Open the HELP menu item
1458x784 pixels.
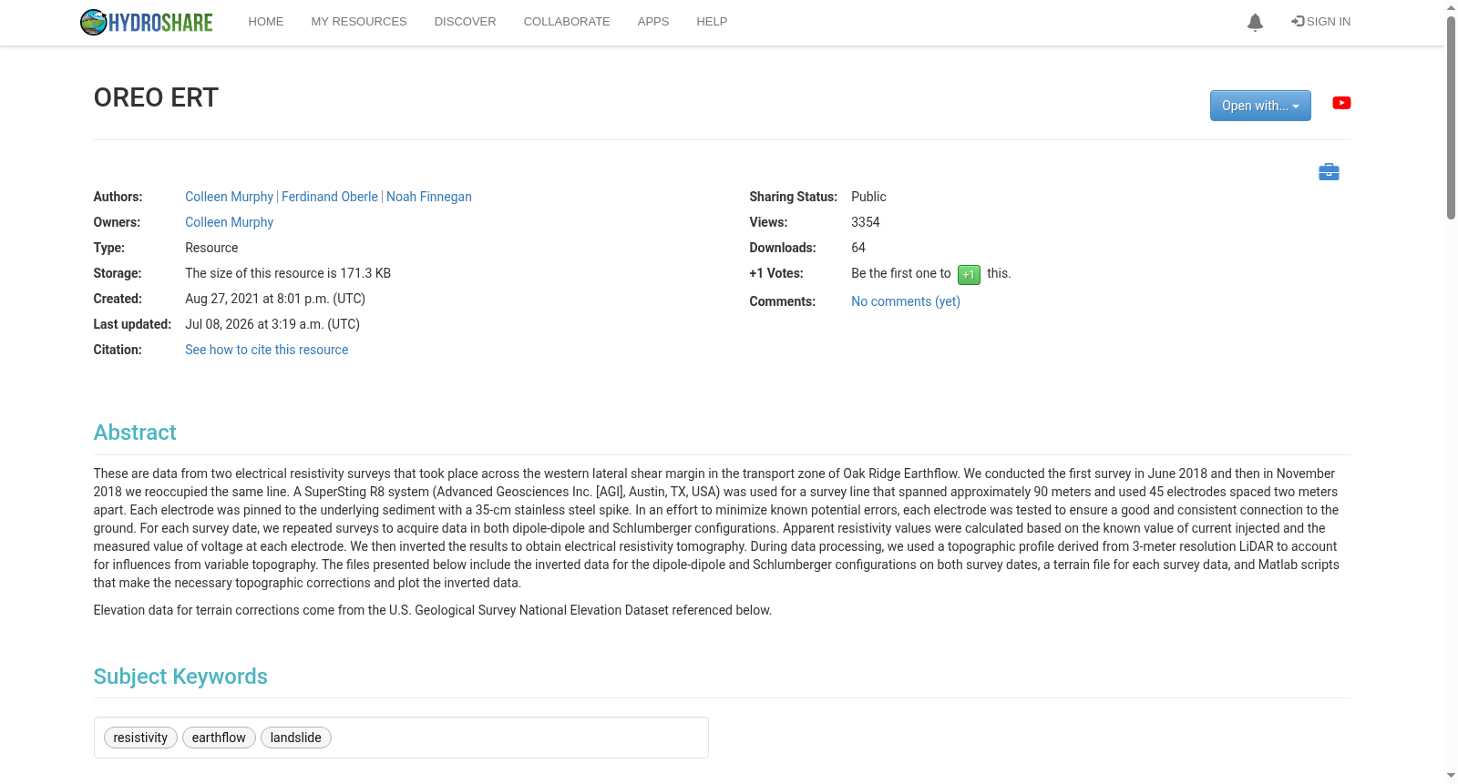(x=712, y=22)
